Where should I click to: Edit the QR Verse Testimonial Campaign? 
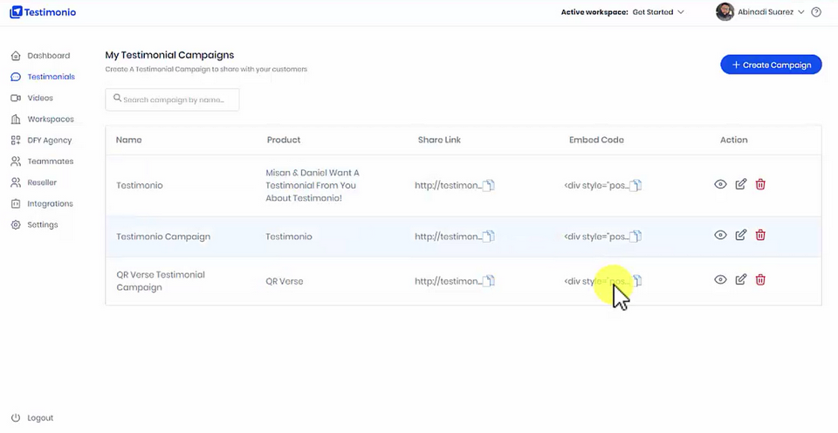point(741,279)
